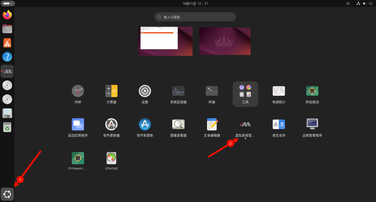
Task: Launch 附加驱动 additional drivers
Action: 312,91
